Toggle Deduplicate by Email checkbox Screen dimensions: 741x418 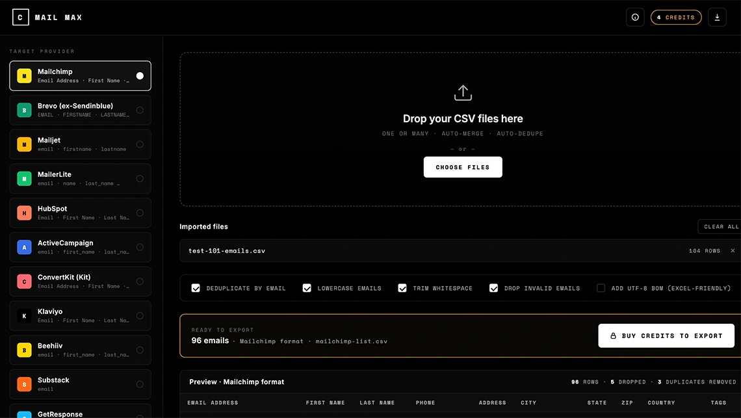click(196, 288)
